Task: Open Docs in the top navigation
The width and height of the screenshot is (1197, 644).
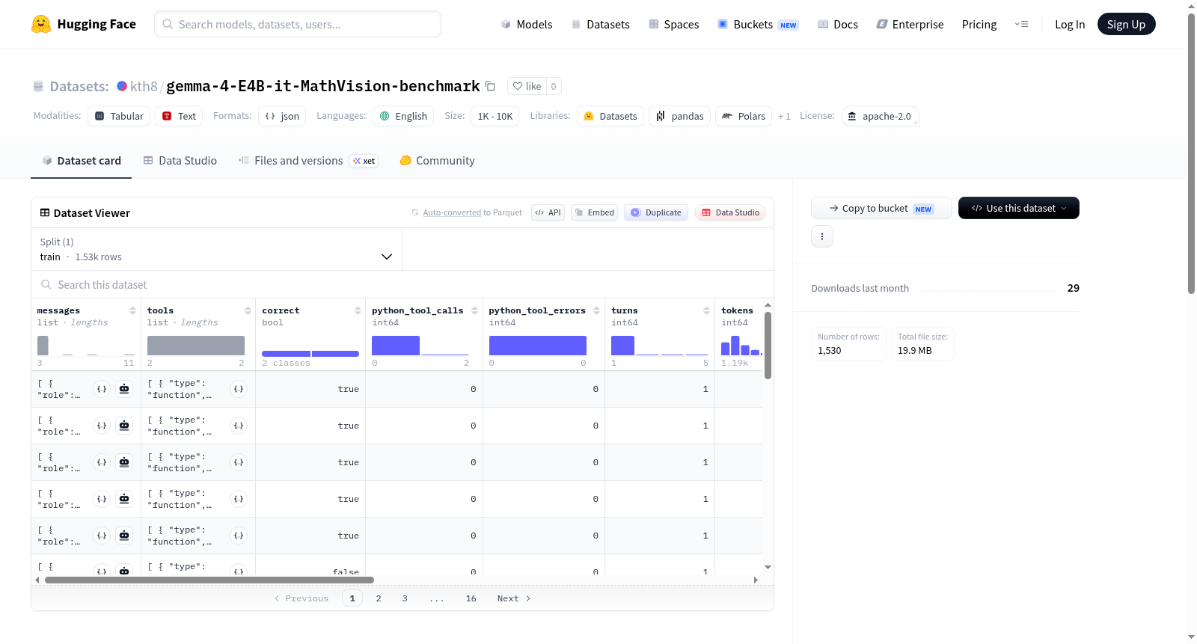Action: (838, 24)
